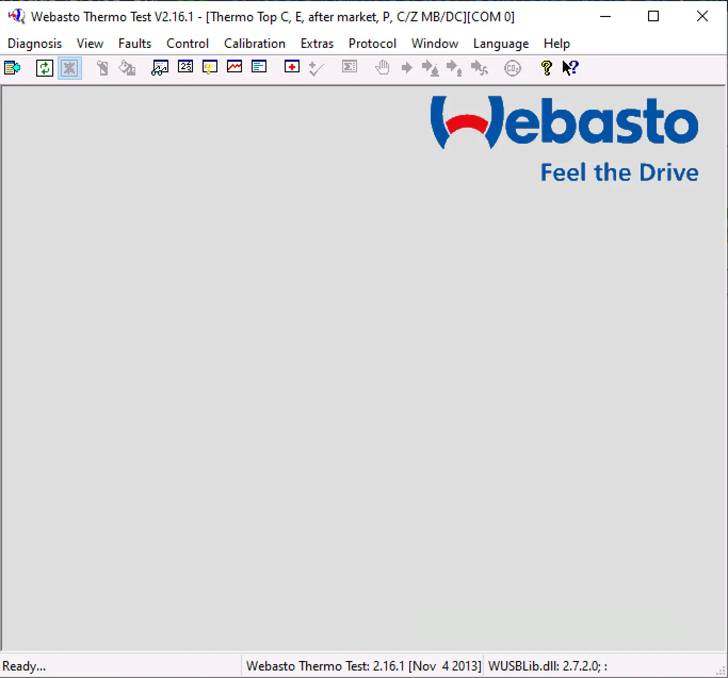Select the continuous diagnosis refresh icon
728x678 pixels.
pyautogui.click(x=44, y=68)
